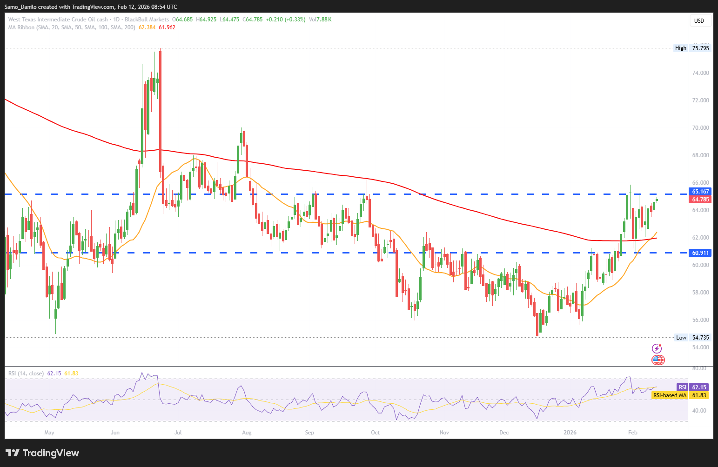Click the blue 65.167 level price tag
This screenshot has height=467, width=718.
point(700,192)
